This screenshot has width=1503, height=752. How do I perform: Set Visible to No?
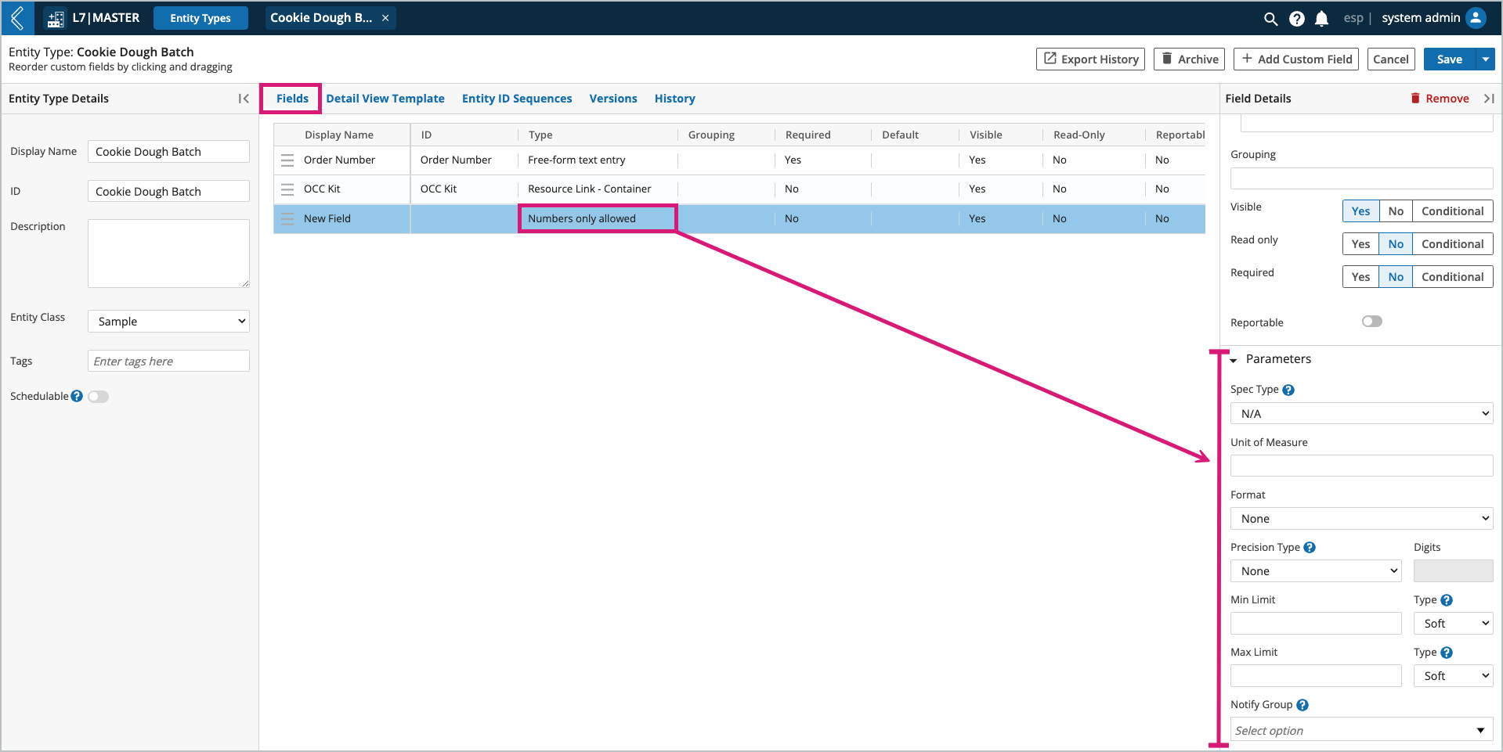(1396, 211)
